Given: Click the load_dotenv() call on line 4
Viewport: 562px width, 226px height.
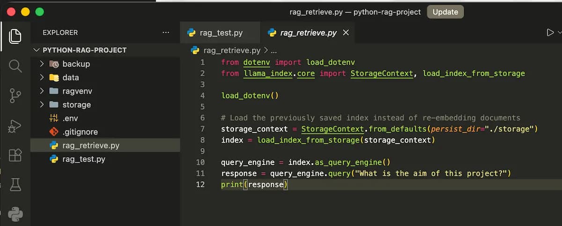Looking at the screenshot, I should 250,96.
